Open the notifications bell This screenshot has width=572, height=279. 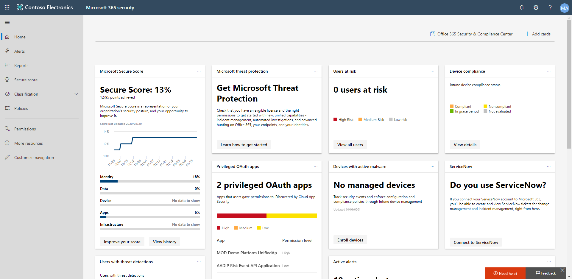522,7
